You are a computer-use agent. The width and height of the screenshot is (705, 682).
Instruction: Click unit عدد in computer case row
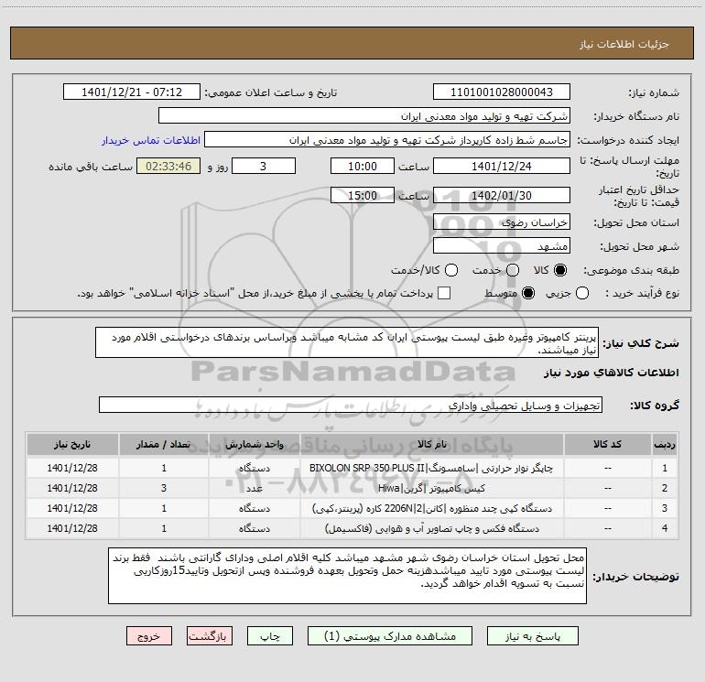[x=254, y=488]
